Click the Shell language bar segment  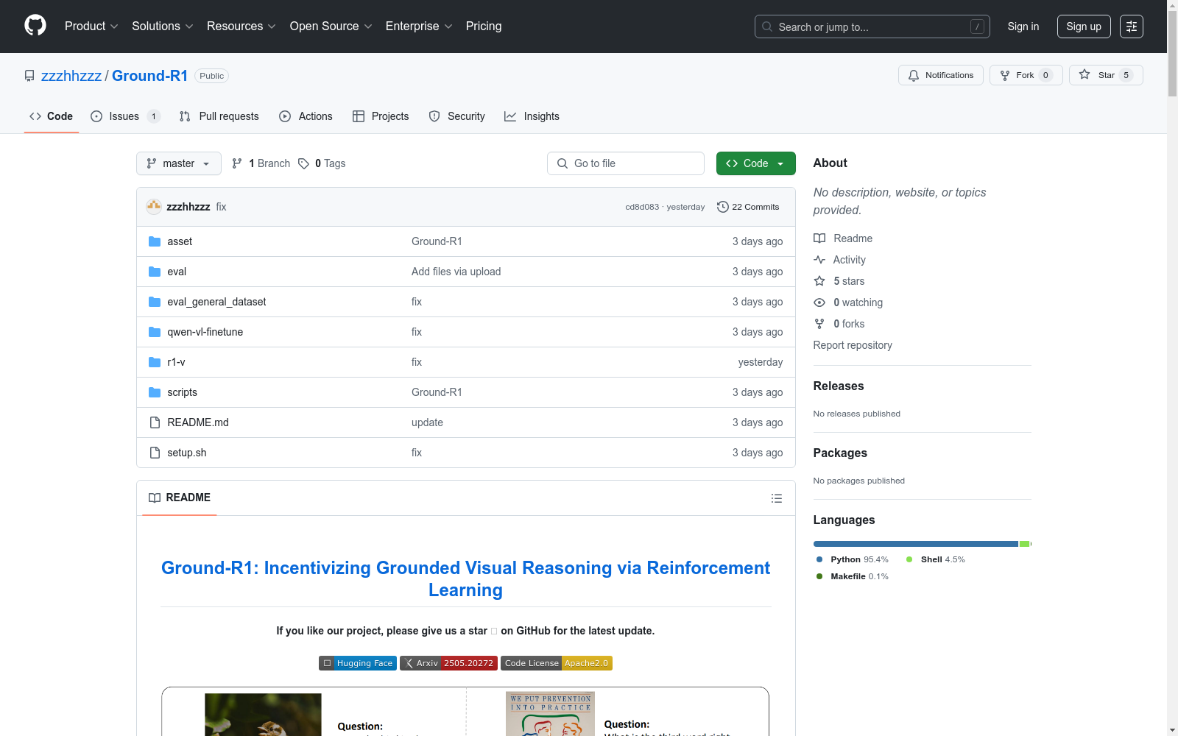point(1024,544)
